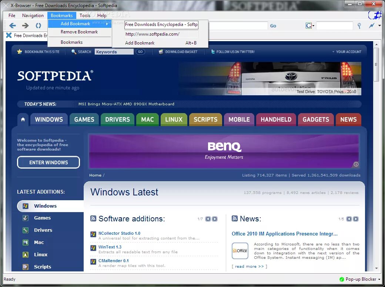
Task: Open the Tools menu
Action: point(85,16)
